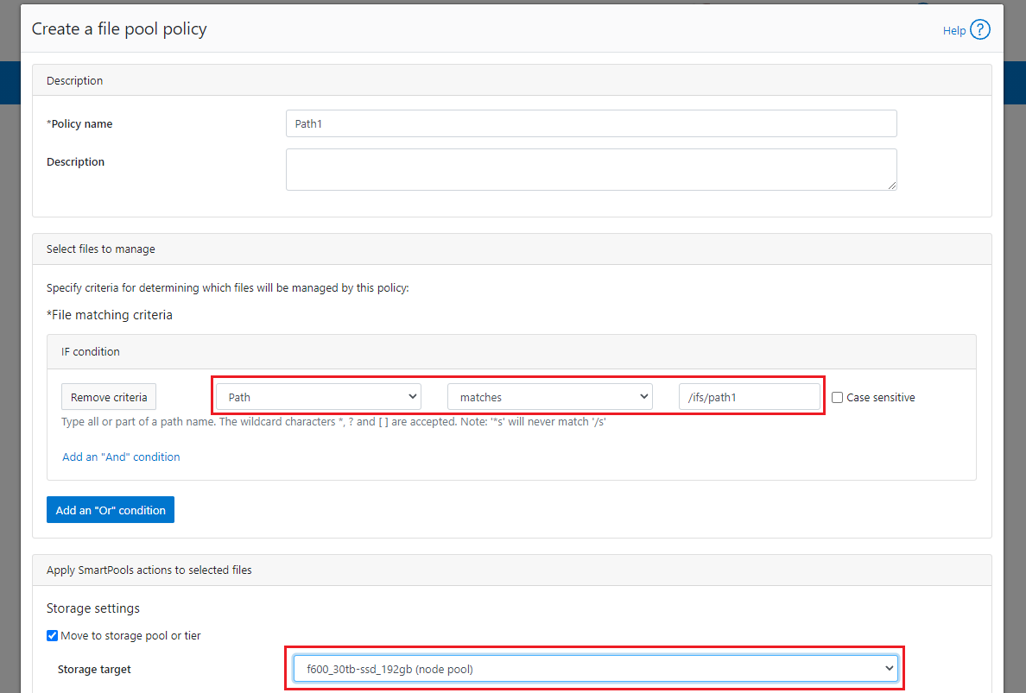The width and height of the screenshot is (1026, 693).
Task: Open the Storage target selection list
Action: (x=595, y=667)
